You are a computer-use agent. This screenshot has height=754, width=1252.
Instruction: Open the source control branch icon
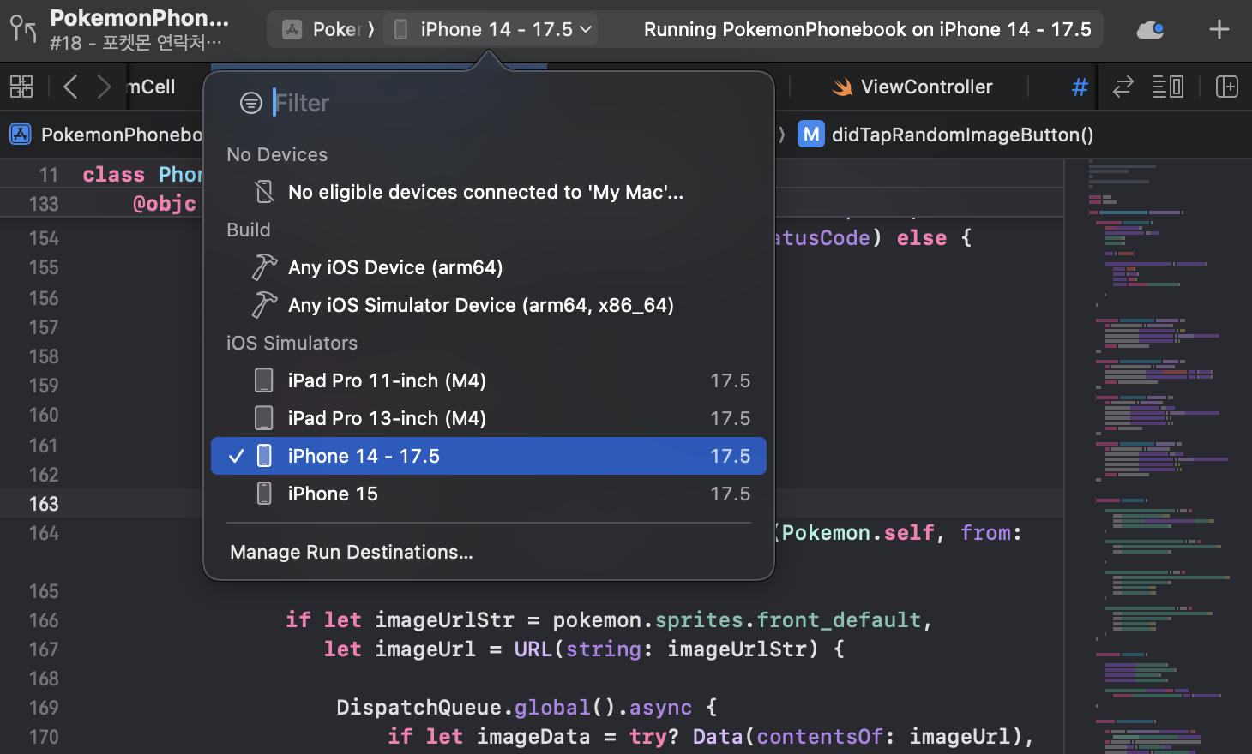click(23, 29)
